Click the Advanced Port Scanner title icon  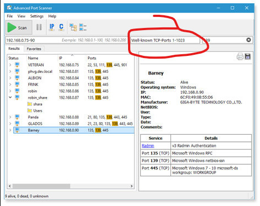9,8
